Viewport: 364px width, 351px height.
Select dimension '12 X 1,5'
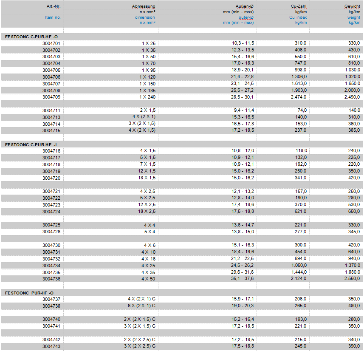pos(147,171)
